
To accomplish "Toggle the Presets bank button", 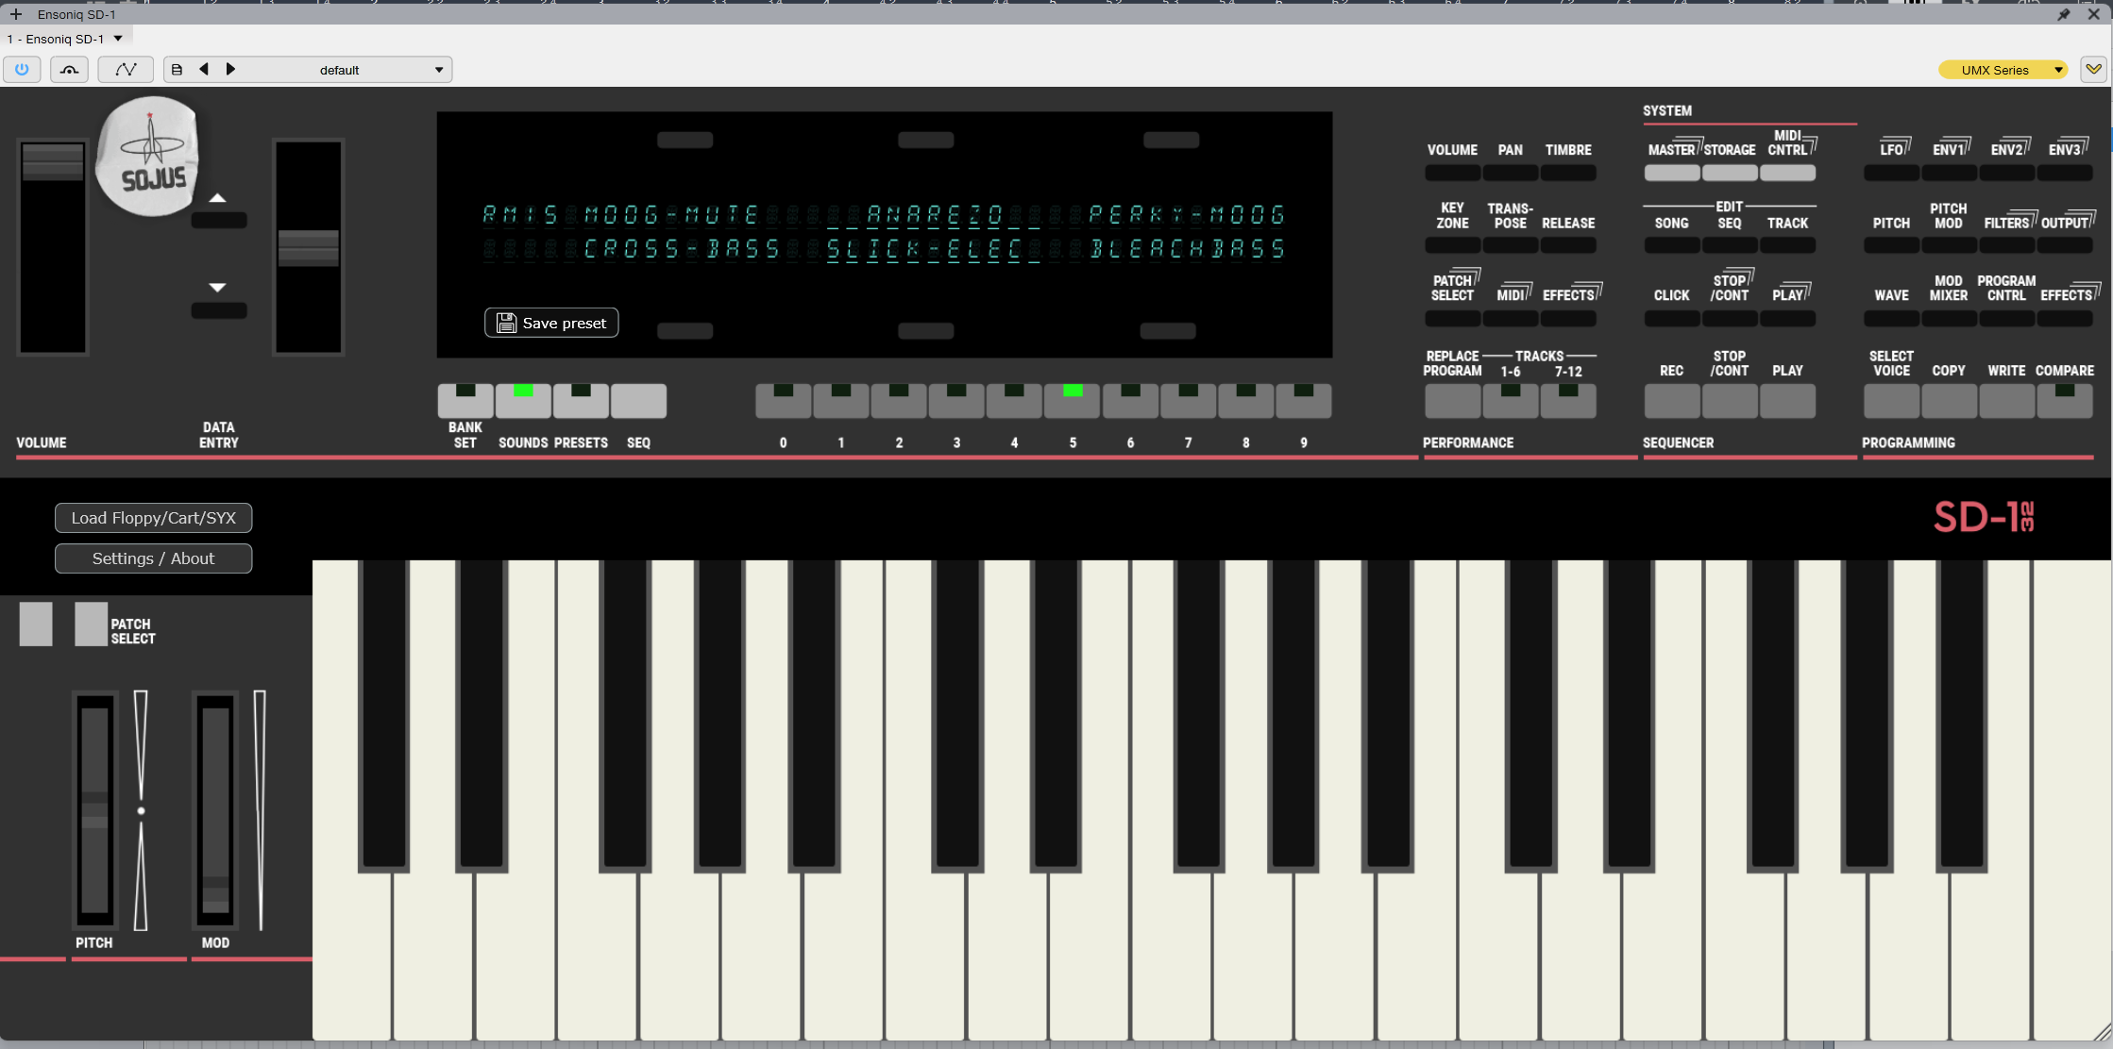I will click(581, 401).
